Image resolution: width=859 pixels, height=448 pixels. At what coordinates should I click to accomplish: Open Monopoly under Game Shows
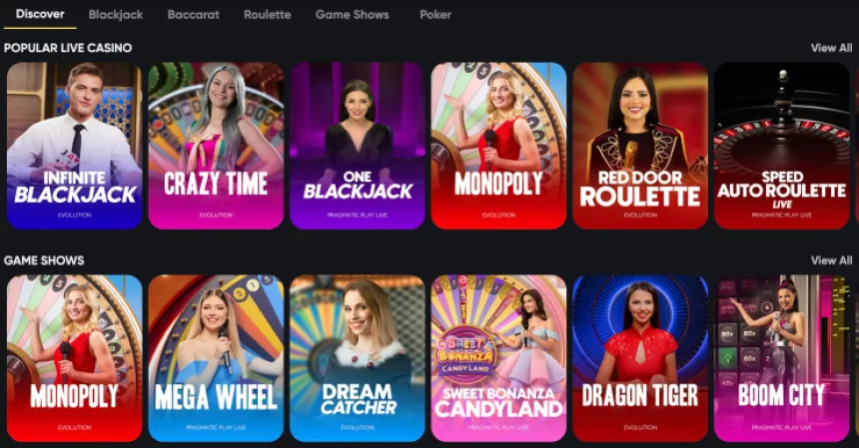(75, 358)
